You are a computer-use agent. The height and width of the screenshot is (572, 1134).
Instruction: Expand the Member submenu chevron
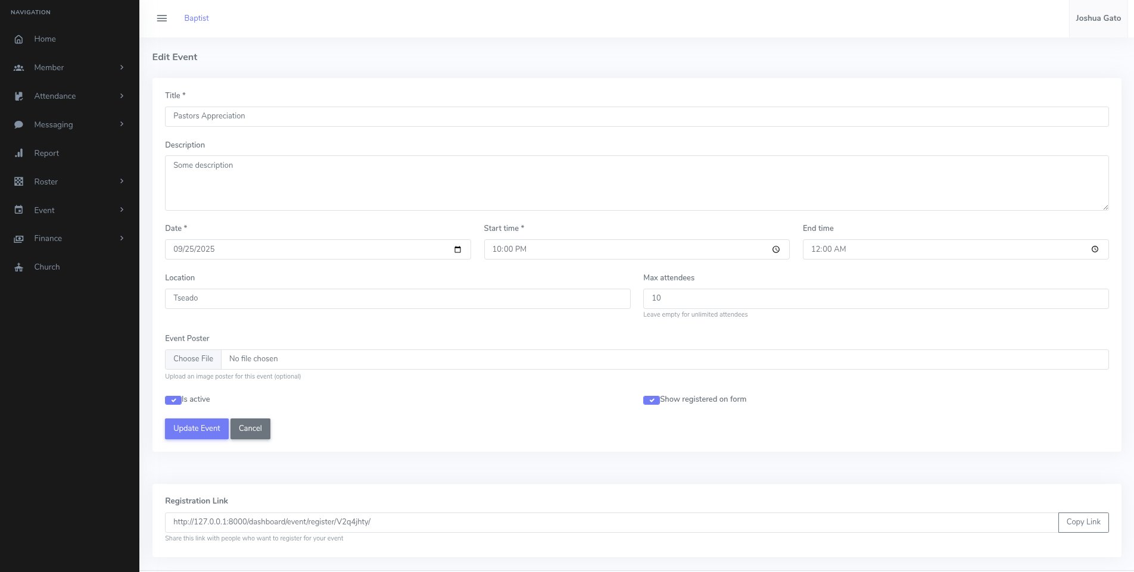tap(121, 67)
